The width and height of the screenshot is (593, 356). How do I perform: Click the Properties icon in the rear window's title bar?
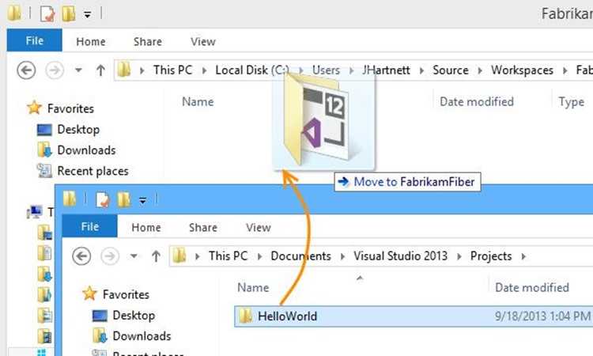(x=47, y=13)
